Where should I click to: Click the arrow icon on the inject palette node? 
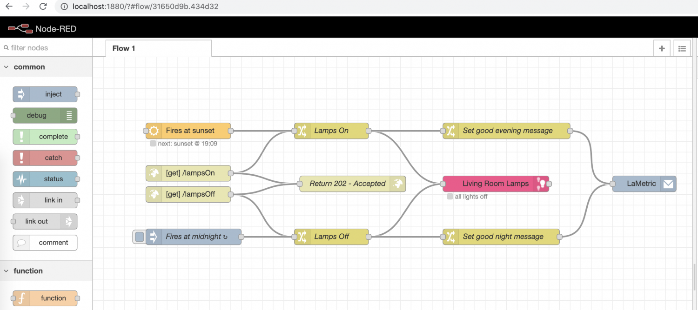coord(20,94)
